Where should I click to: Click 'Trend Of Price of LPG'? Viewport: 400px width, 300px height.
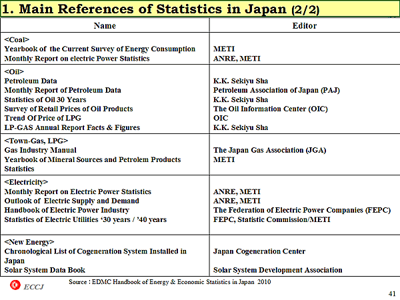(43, 118)
